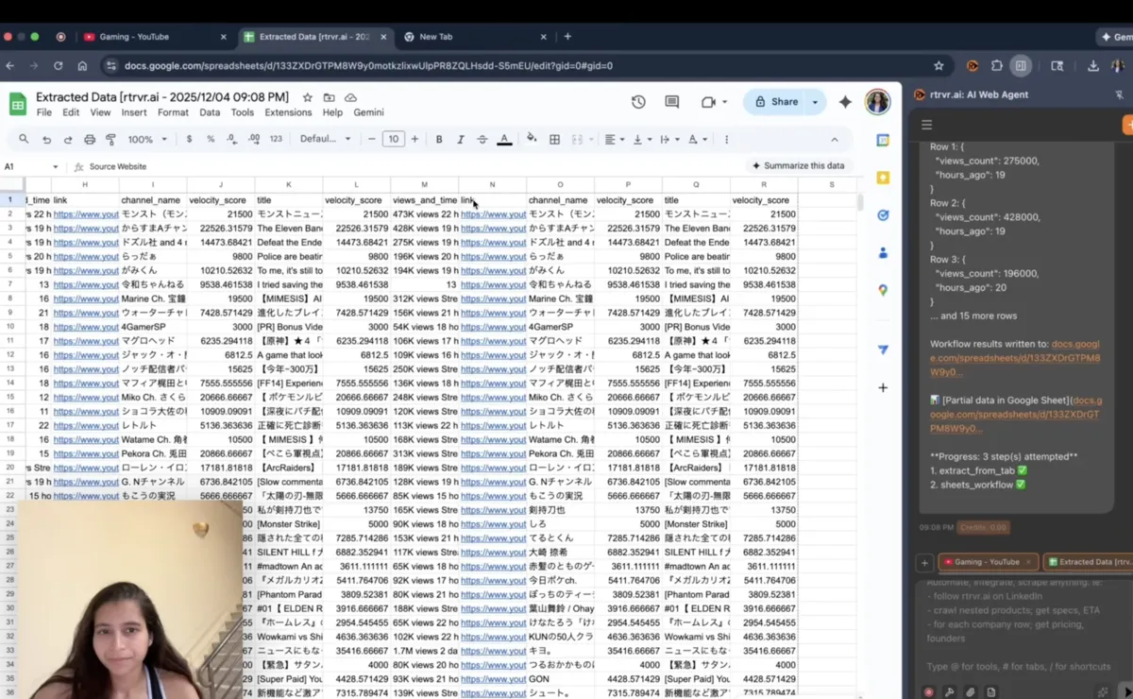Open the fill color picker

[x=532, y=139]
